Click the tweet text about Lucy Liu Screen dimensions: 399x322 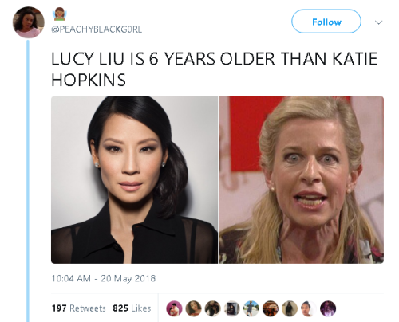tap(215, 69)
